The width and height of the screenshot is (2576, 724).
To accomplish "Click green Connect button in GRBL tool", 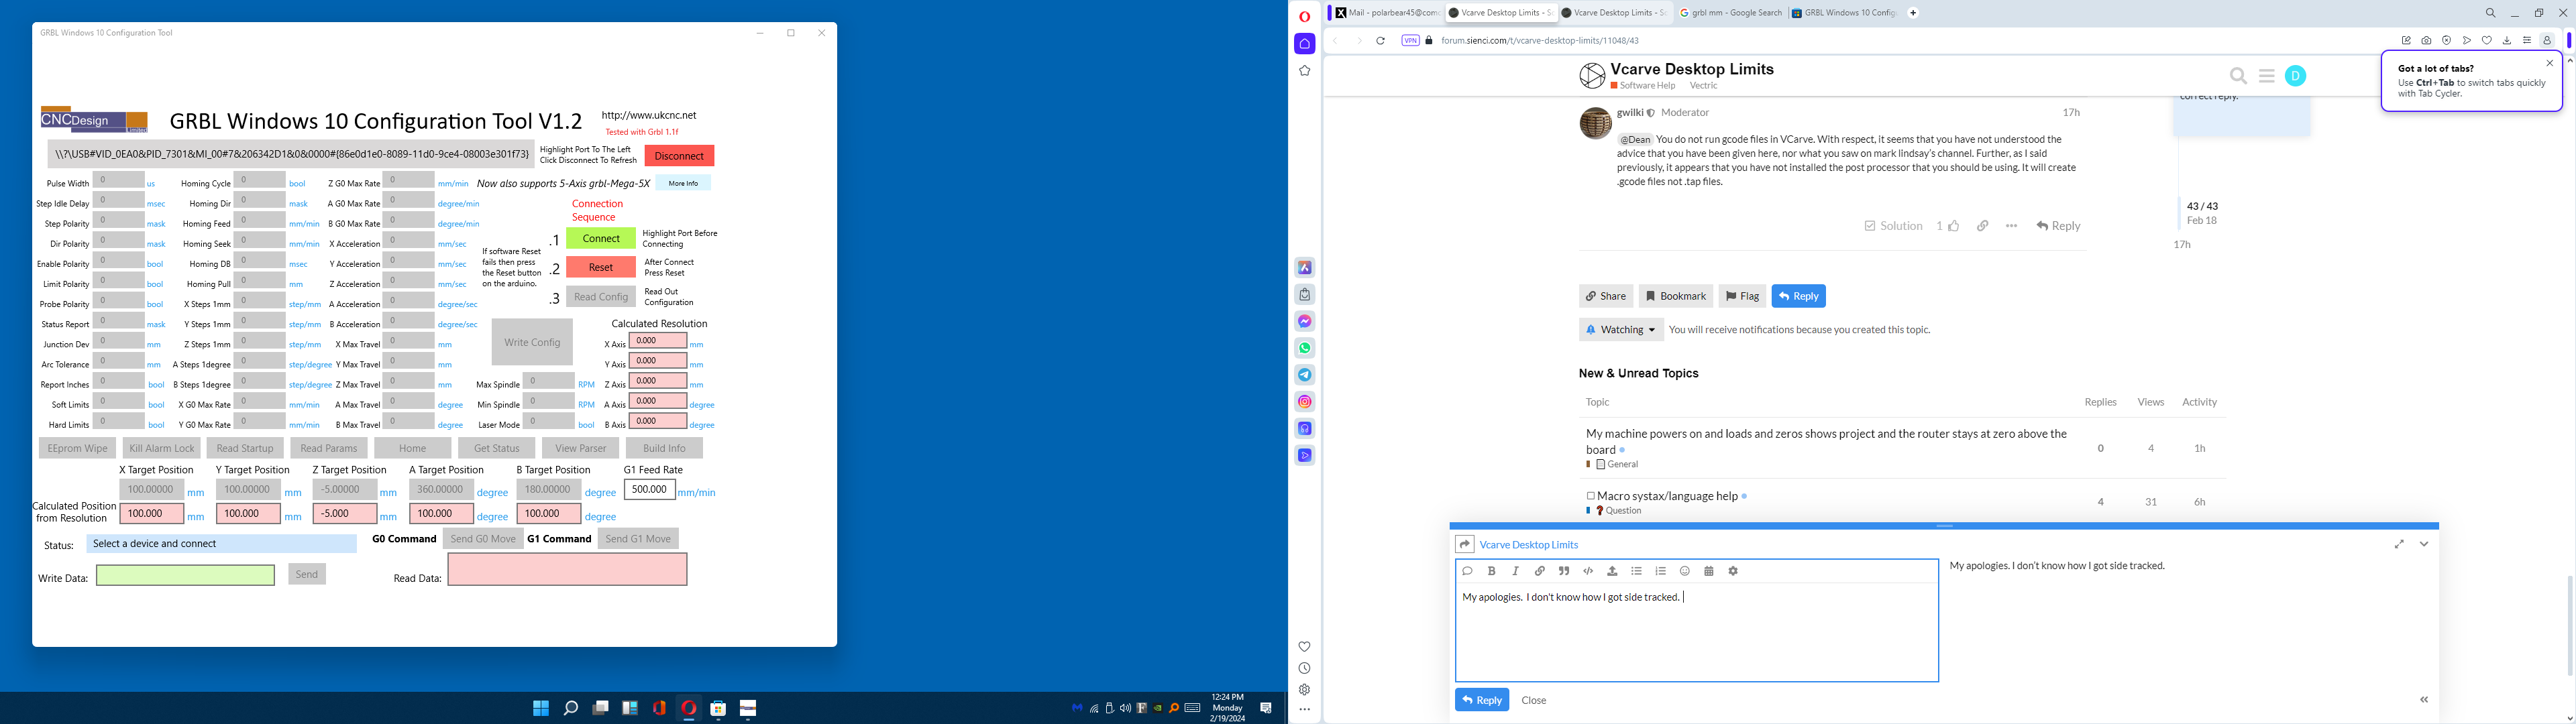I will pyautogui.click(x=601, y=239).
